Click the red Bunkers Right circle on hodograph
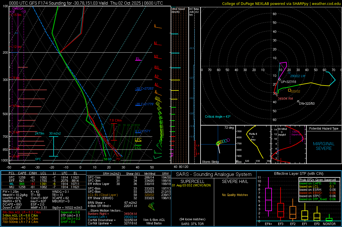Screen dimensions: 342x227 (x=277, y=95)
